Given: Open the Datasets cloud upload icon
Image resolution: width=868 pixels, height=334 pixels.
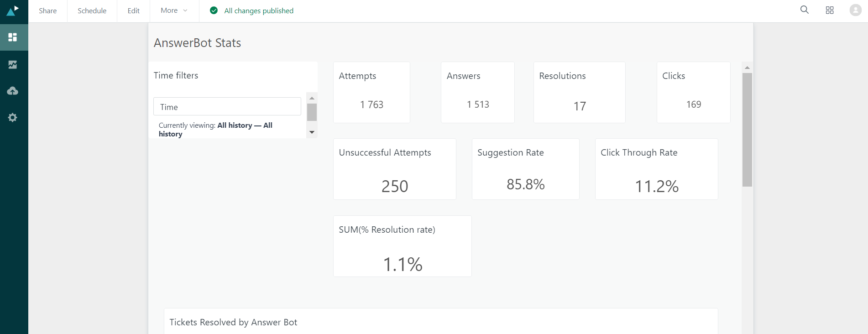Looking at the screenshot, I should point(13,91).
